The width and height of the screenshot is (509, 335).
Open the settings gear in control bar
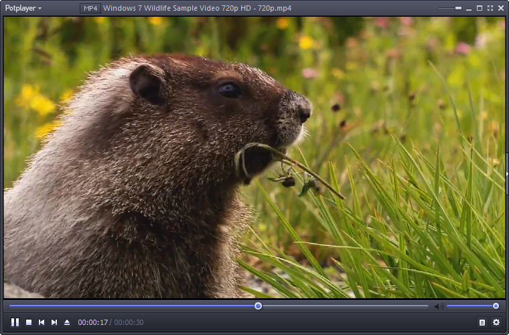[496, 322]
